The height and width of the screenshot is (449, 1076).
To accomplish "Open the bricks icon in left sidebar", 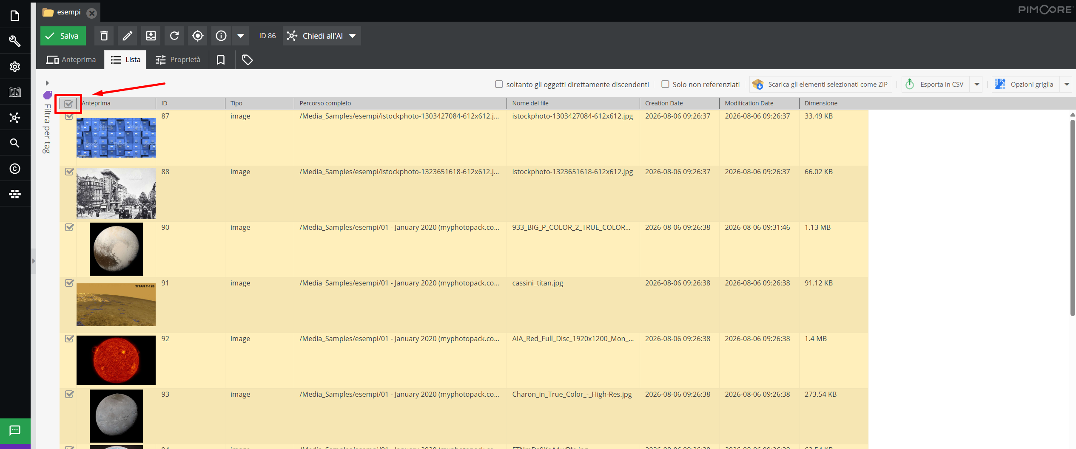I will click(15, 194).
